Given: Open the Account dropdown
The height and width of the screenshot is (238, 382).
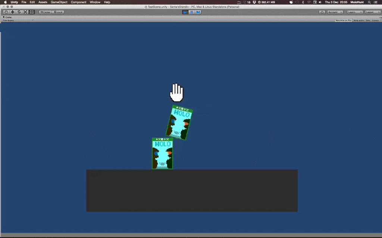Looking at the screenshot, I should [335, 12].
